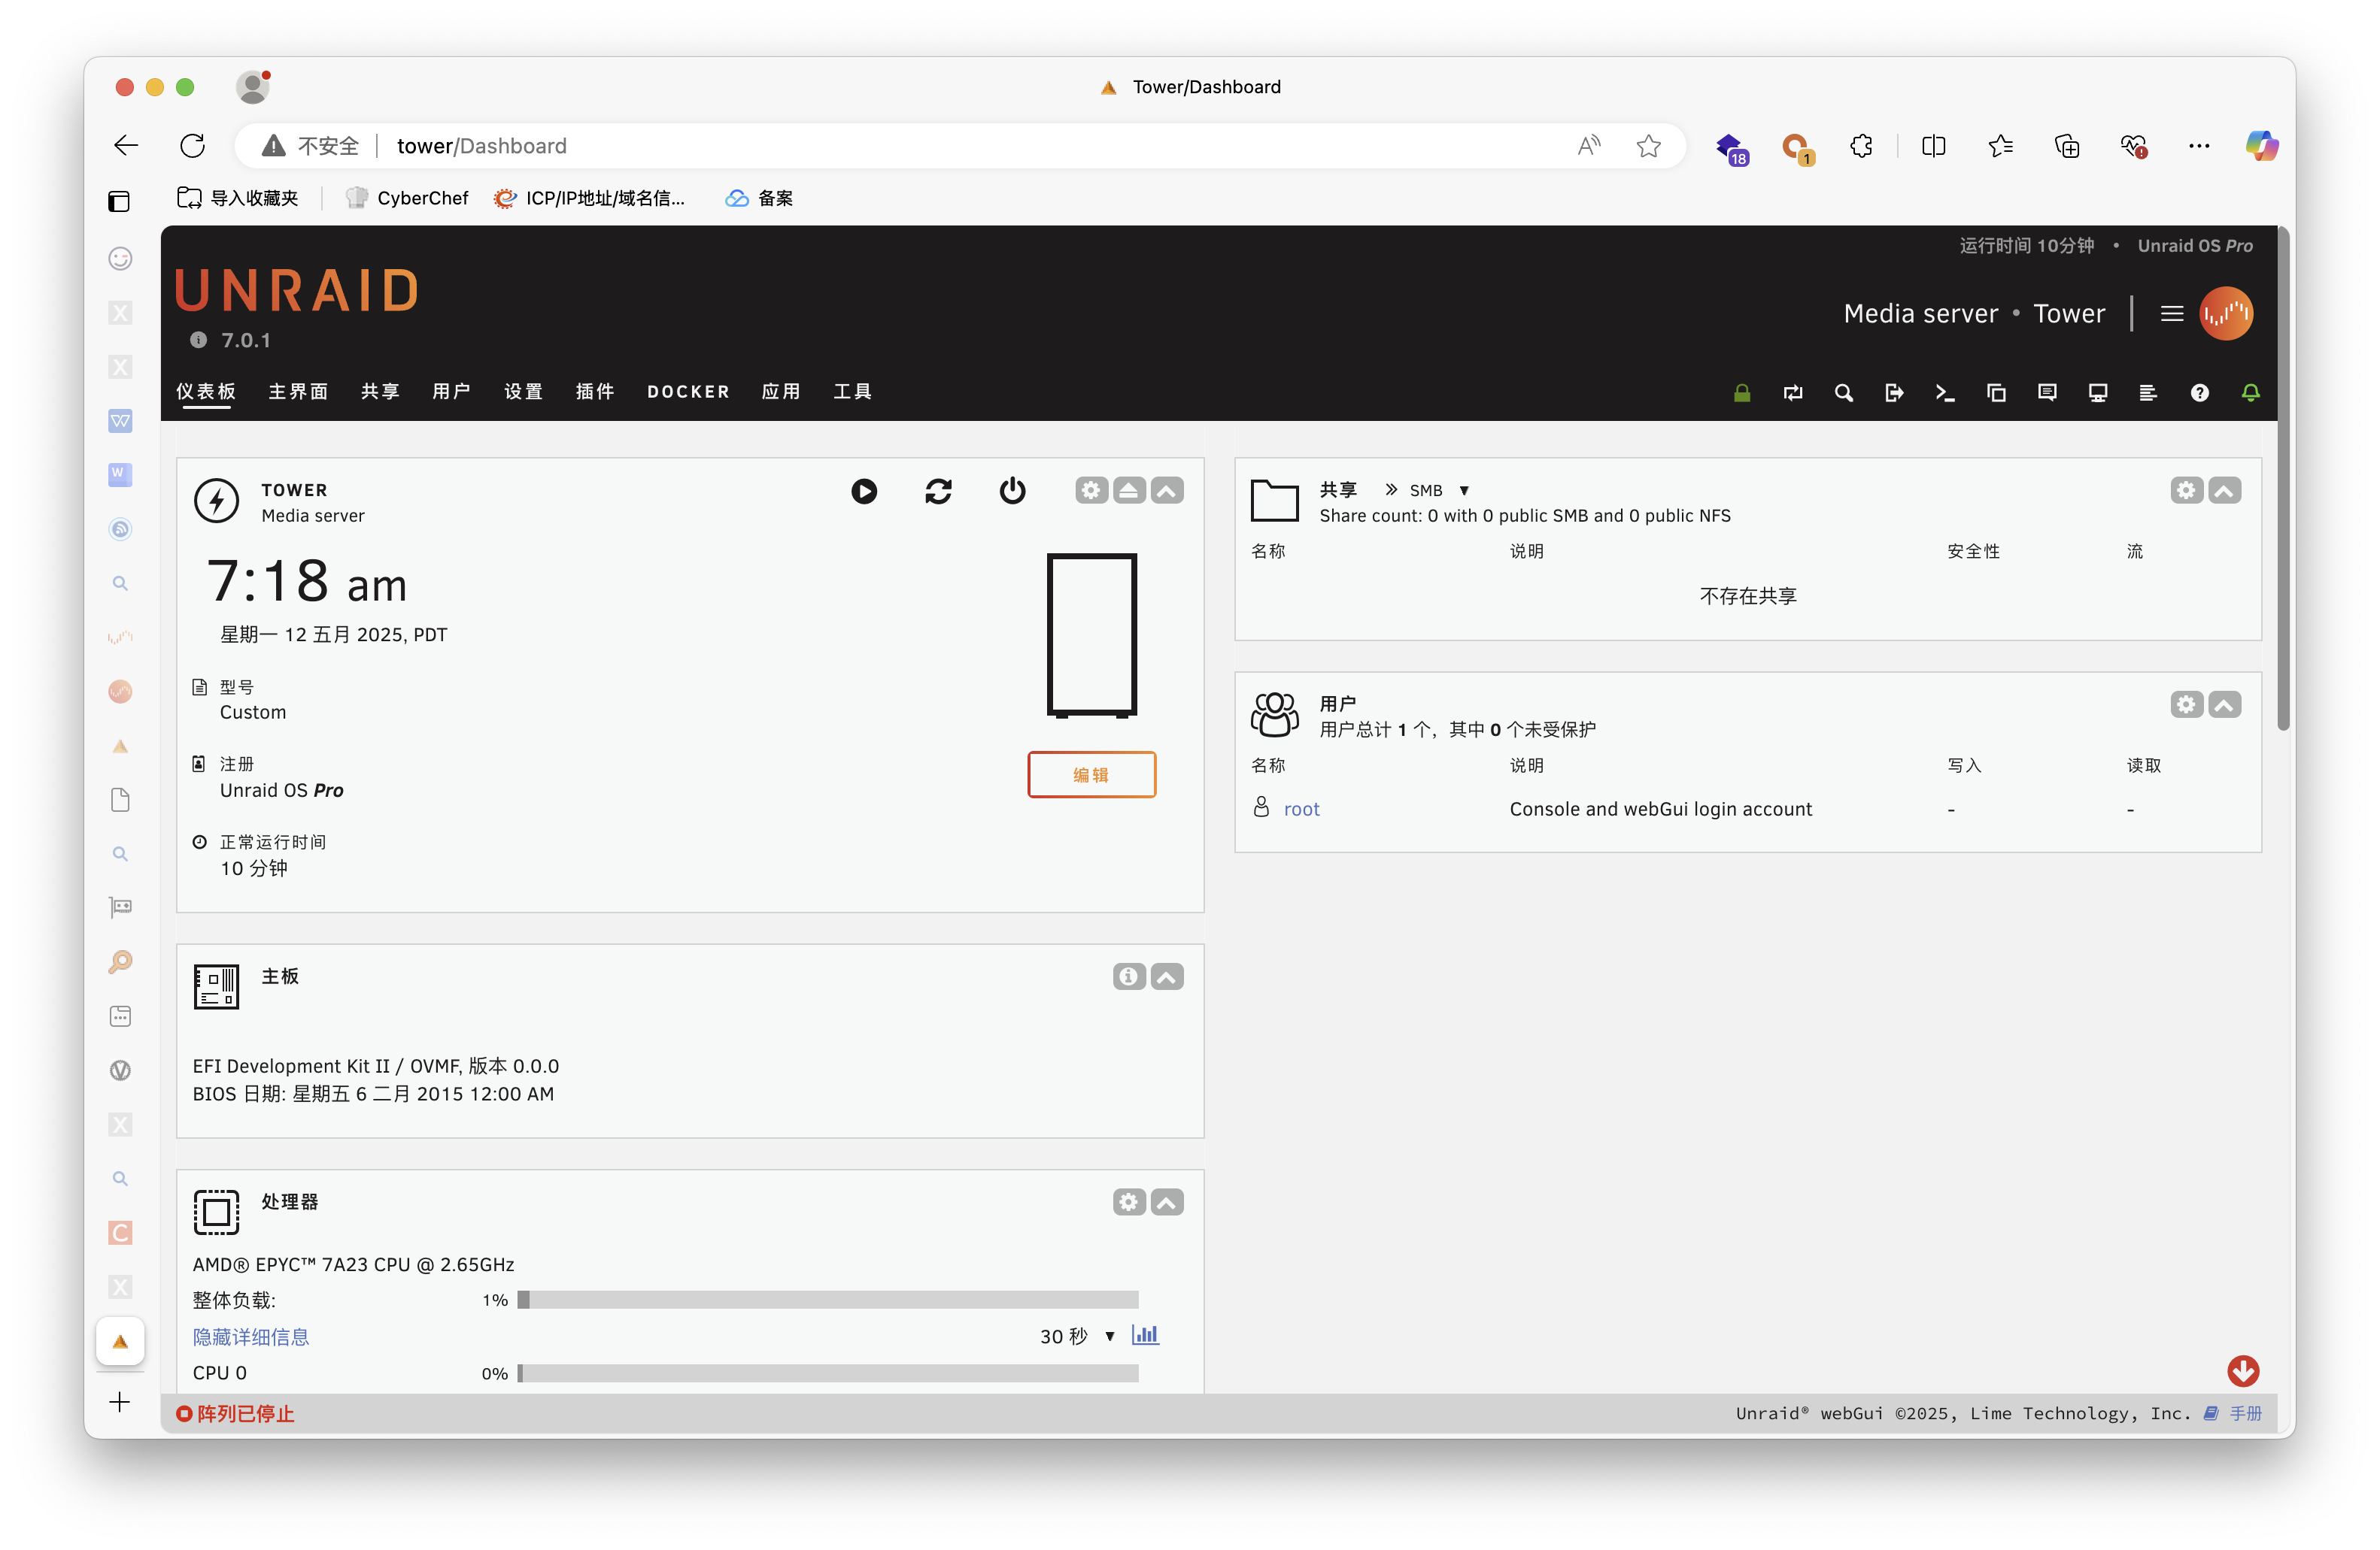Collapse the Tower tile with chevron
This screenshot has height=1550, width=2380.
1167,491
